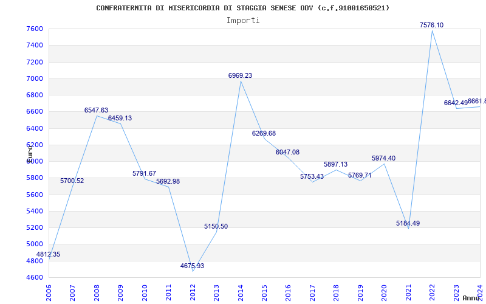486x304 pixels.
Task: Click the 2022 x-axis year label
Action: pos(432,292)
